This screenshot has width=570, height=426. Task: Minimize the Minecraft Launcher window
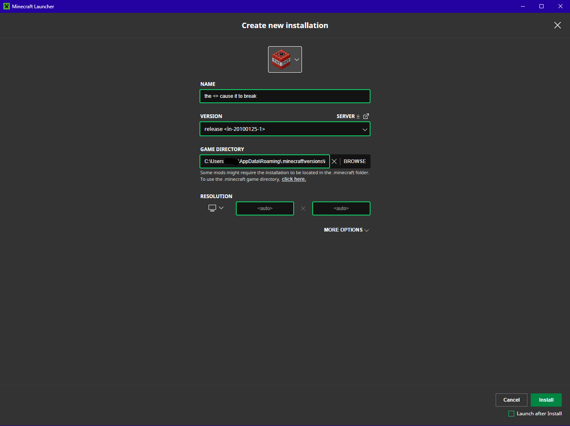click(523, 6)
